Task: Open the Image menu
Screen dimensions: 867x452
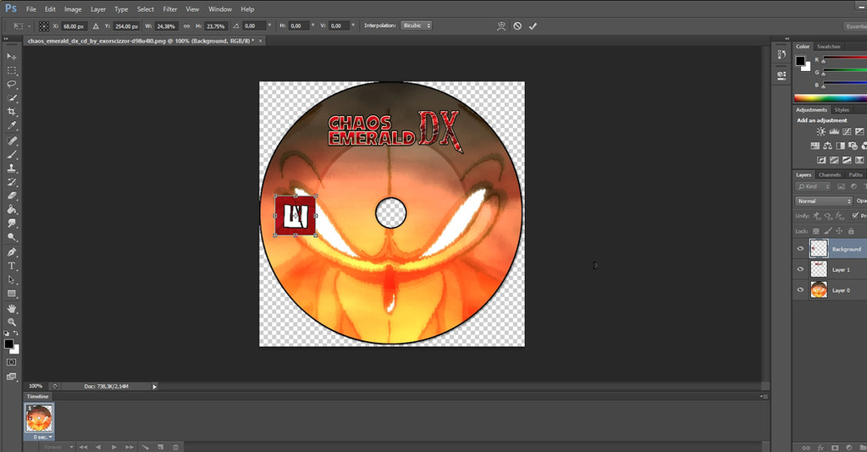Action: coord(73,8)
